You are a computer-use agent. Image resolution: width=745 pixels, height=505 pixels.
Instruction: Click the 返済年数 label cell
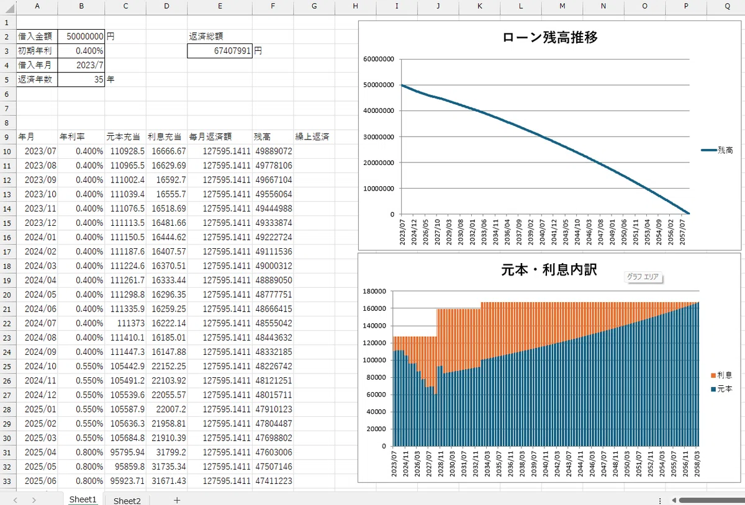37,79
